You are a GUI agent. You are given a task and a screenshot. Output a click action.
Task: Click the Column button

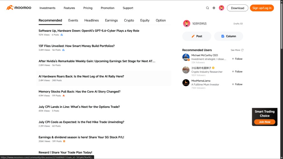229,36
